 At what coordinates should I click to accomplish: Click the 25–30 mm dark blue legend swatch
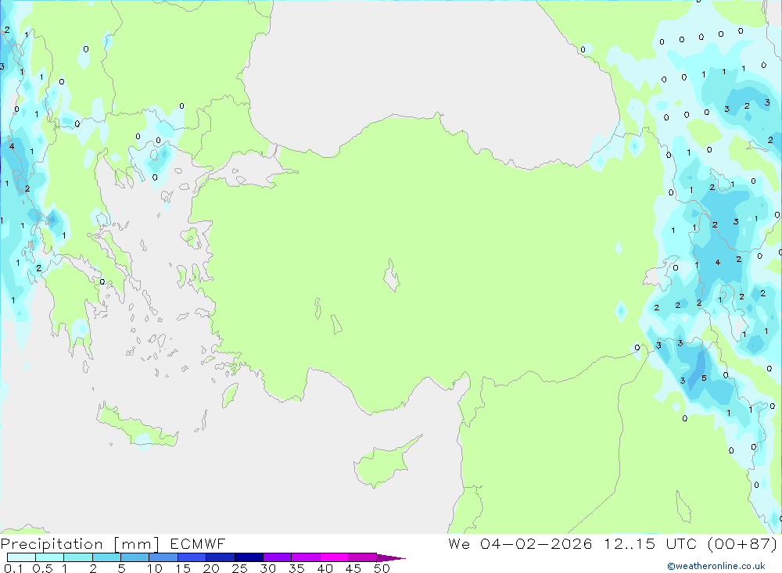pos(249,557)
